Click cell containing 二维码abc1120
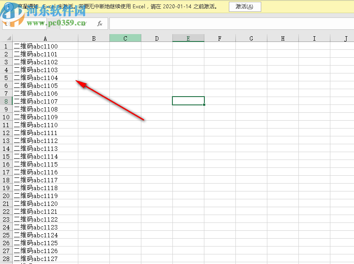 46,203
